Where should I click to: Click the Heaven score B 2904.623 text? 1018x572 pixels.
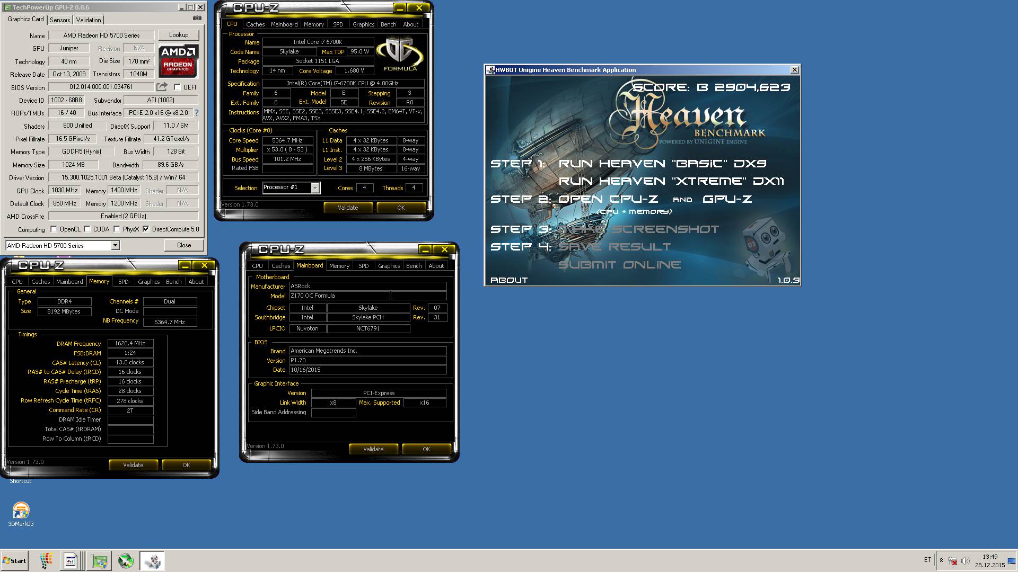tap(712, 87)
